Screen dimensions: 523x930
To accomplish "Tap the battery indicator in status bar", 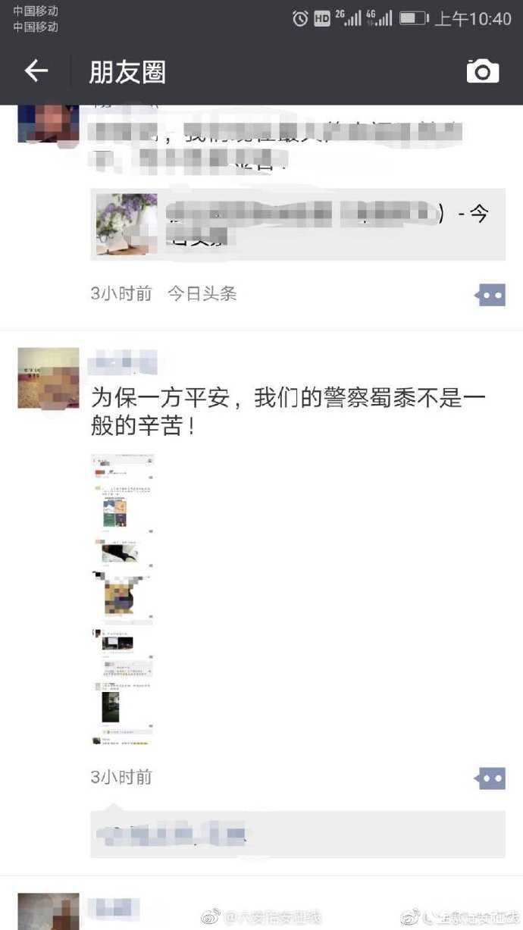I will coord(414,18).
